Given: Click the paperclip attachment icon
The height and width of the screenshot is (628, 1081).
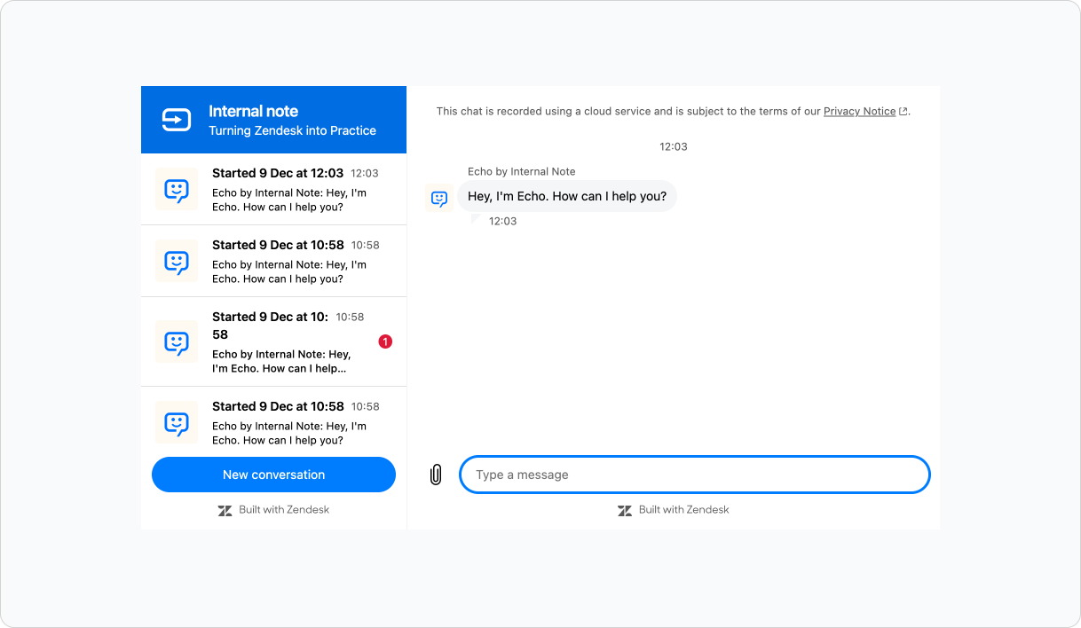Looking at the screenshot, I should [436, 475].
